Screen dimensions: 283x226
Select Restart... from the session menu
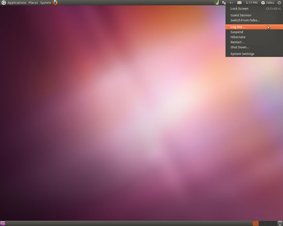[x=254, y=42]
